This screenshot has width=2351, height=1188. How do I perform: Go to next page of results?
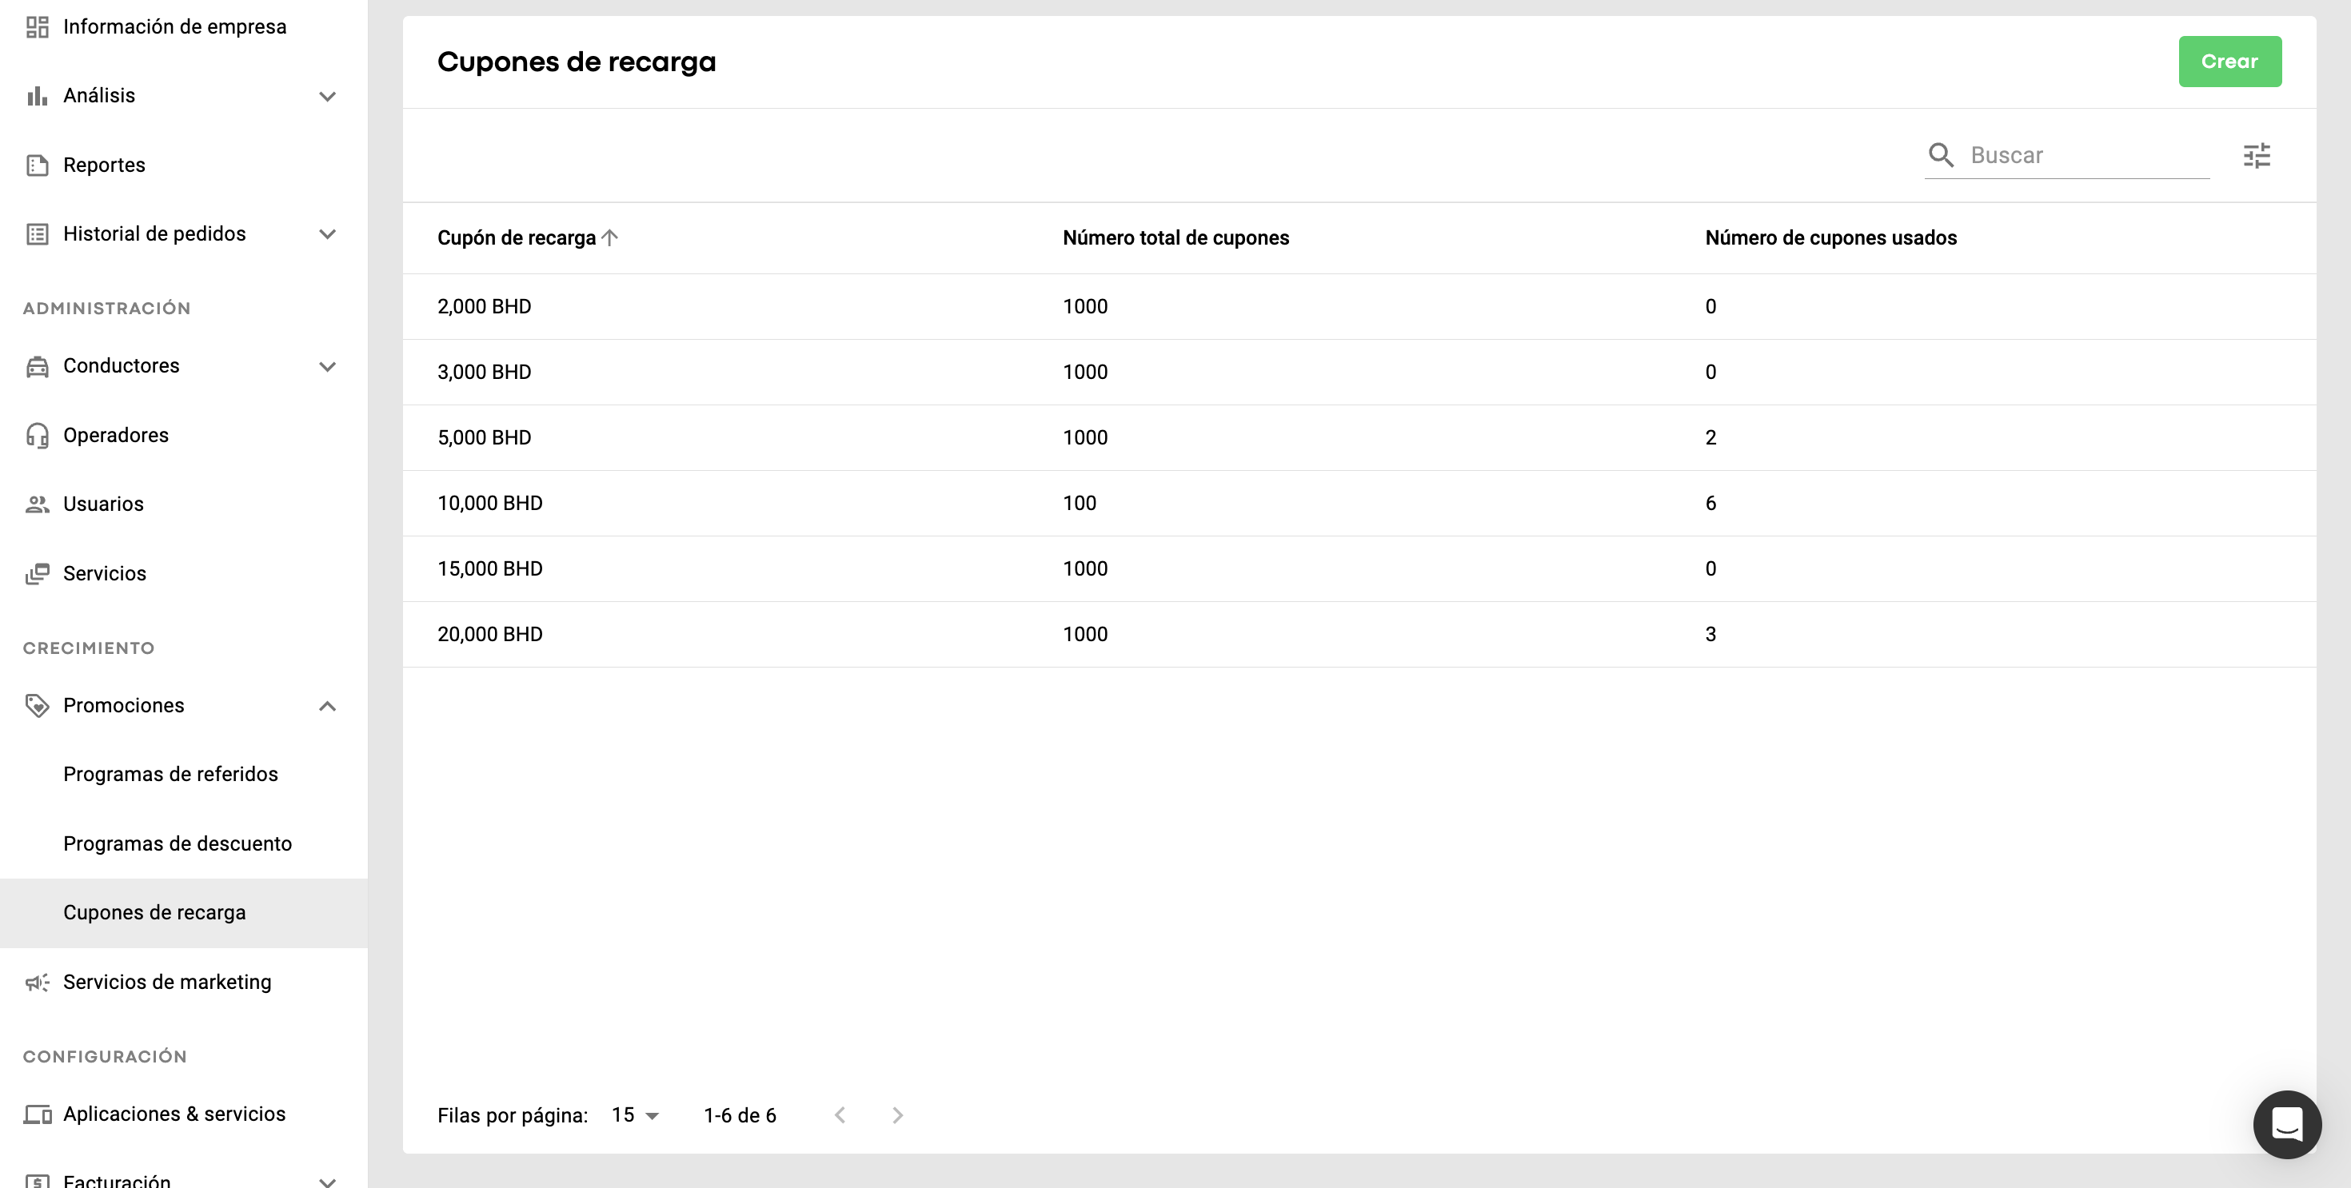pos(897,1115)
